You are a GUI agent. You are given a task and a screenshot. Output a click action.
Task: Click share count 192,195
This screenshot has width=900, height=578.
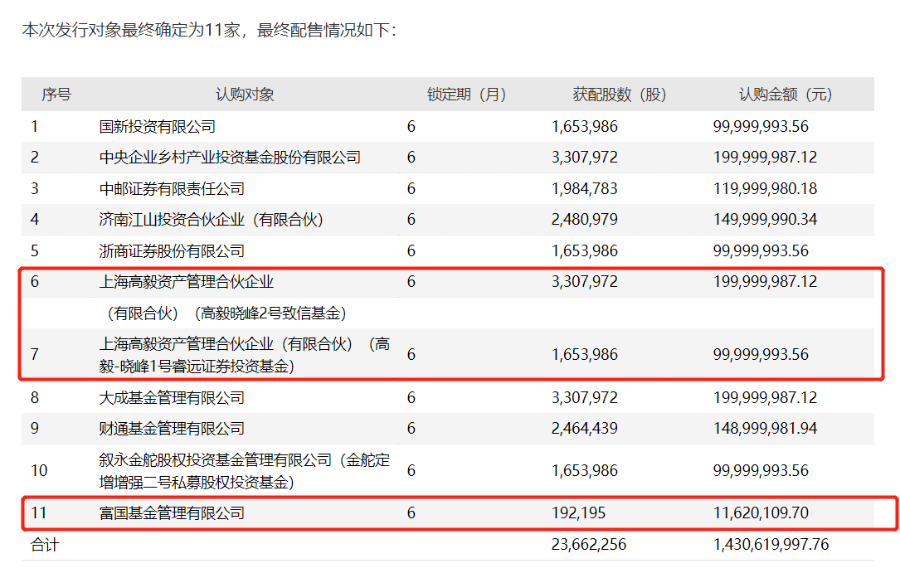point(579,512)
